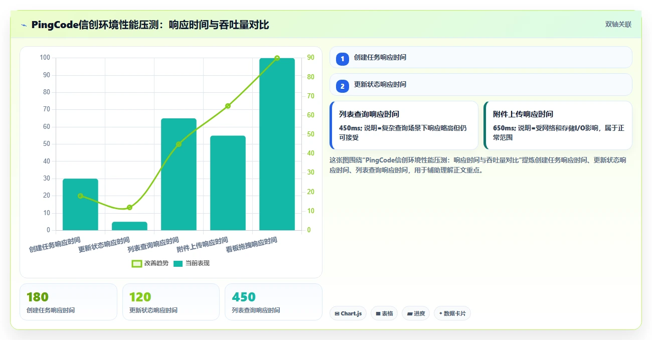652x340 pixels.
Task: Click the trend line point above 创建任务响应时间
Action: point(80,196)
